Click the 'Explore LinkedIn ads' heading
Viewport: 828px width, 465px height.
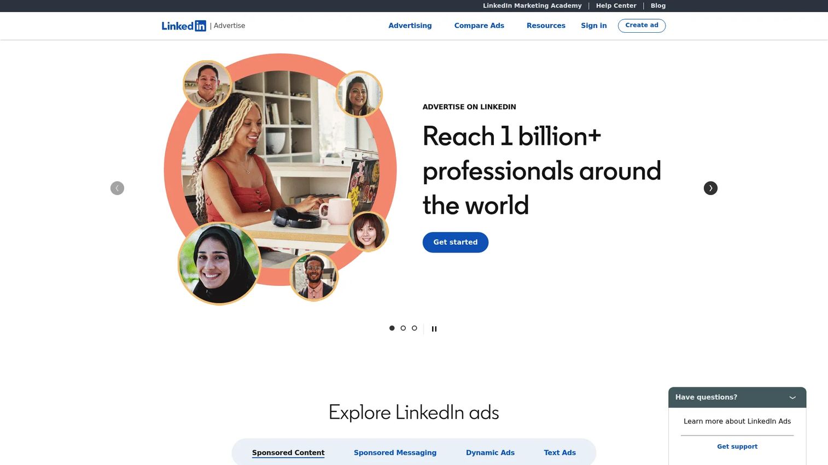click(x=414, y=412)
